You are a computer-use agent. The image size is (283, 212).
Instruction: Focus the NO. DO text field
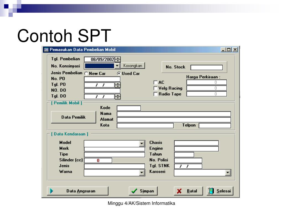tap(102, 91)
